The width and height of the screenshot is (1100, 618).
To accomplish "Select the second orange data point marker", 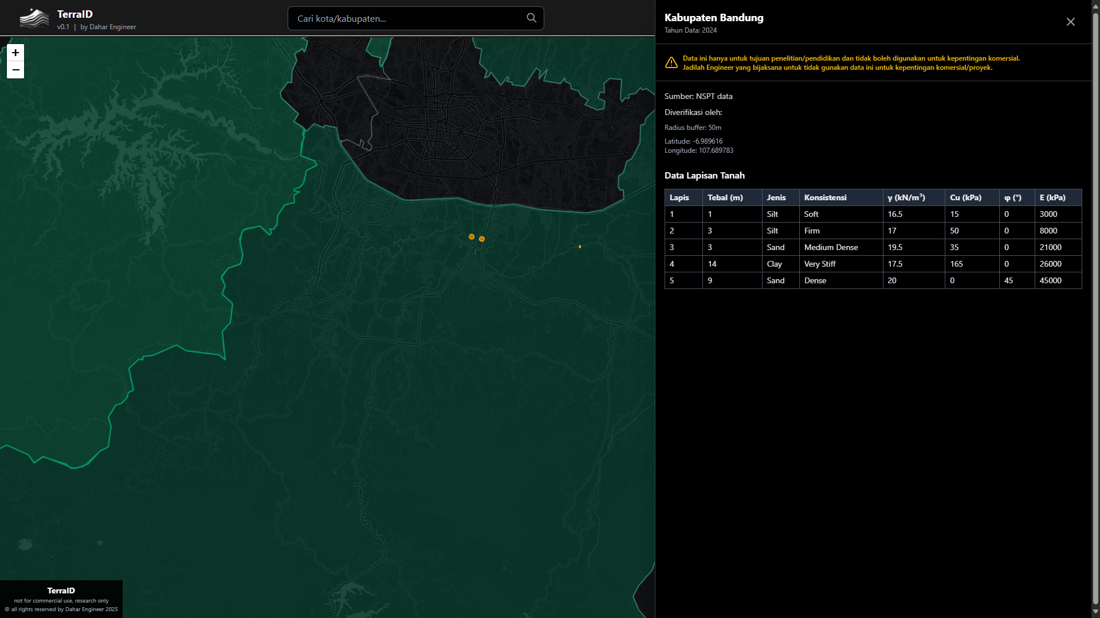I will coord(482,239).
